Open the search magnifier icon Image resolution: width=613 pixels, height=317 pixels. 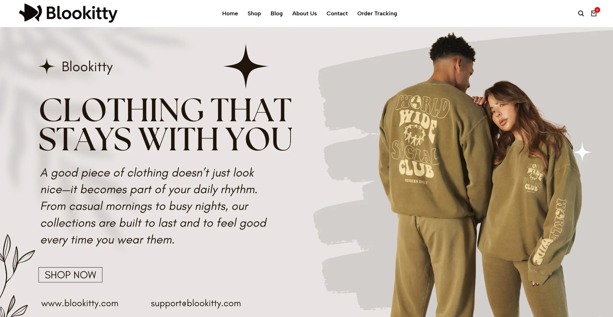tap(581, 13)
